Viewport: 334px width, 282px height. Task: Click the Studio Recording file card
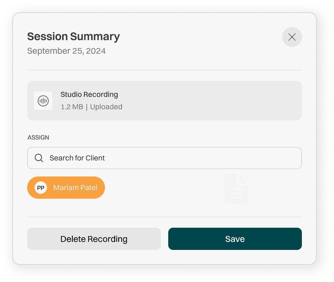(165, 100)
